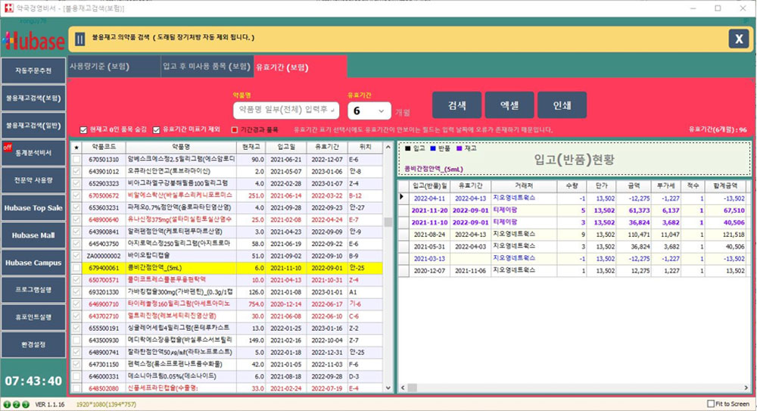Image resolution: width=757 pixels, height=411 pixels.
Task: Sort by 약품명 column header
Action: 181,147
